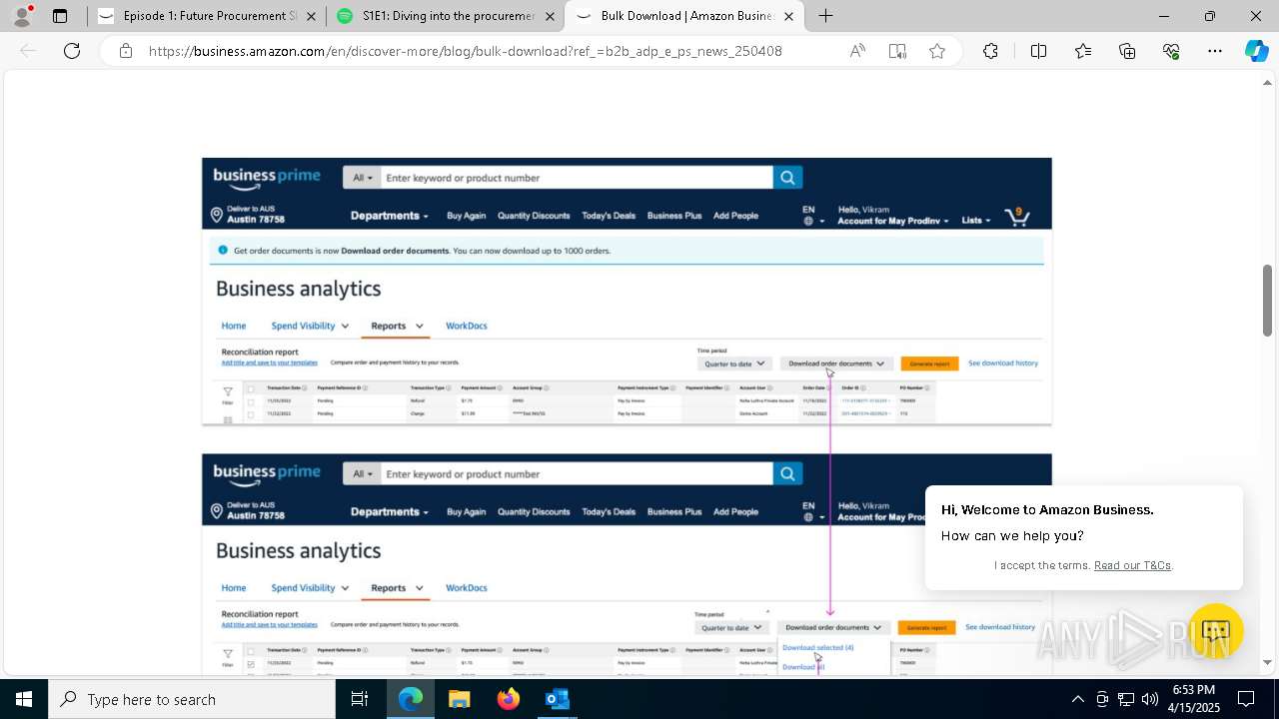This screenshot has height=719, width=1279.
Task: Open Collections icon
Action: coord(1127,51)
